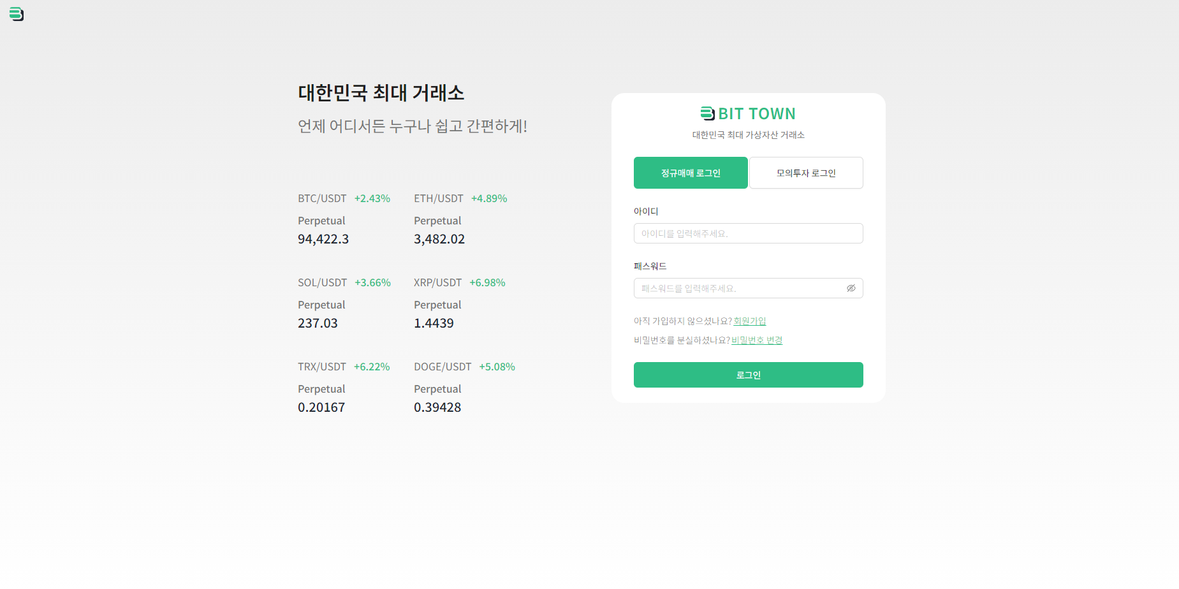Click the ETH price 3,482.02
1179x589 pixels.
point(439,239)
